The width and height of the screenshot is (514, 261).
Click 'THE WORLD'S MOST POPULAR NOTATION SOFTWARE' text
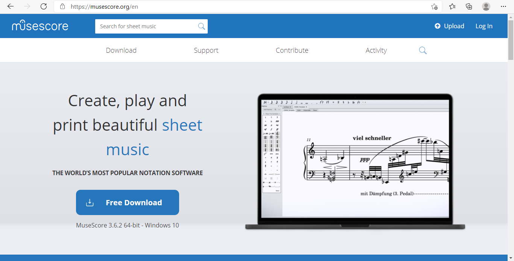[128, 173]
